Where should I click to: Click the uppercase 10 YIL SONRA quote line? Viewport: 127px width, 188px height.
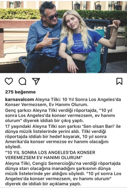(x=50, y=155)
